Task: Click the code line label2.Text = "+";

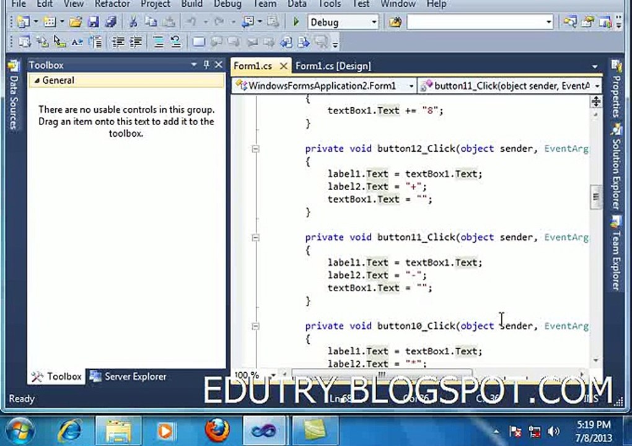Action: [x=377, y=186]
